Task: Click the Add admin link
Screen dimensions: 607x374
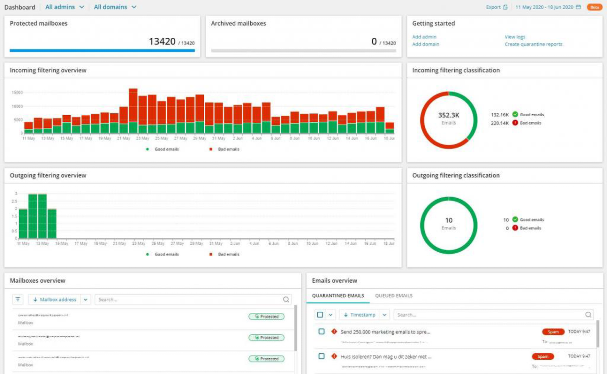Action: [424, 37]
